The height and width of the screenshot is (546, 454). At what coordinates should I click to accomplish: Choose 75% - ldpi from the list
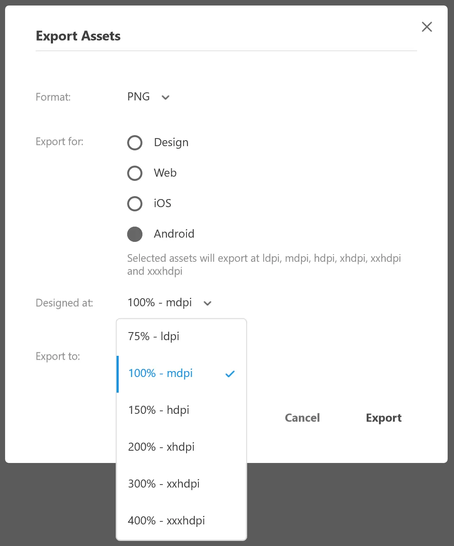click(x=154, y=337)
